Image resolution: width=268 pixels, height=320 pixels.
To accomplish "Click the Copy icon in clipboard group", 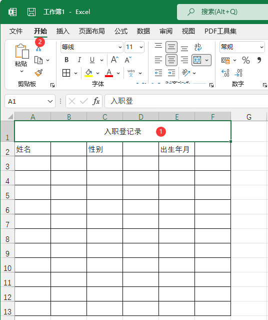I will tap(38, 60).
